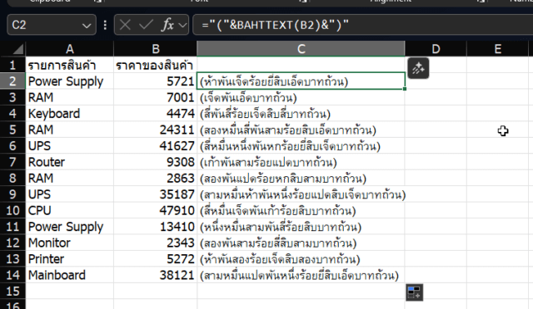Screen dimensions: 533x309
Task: Open Insert Function fx button
Action: 167,25
